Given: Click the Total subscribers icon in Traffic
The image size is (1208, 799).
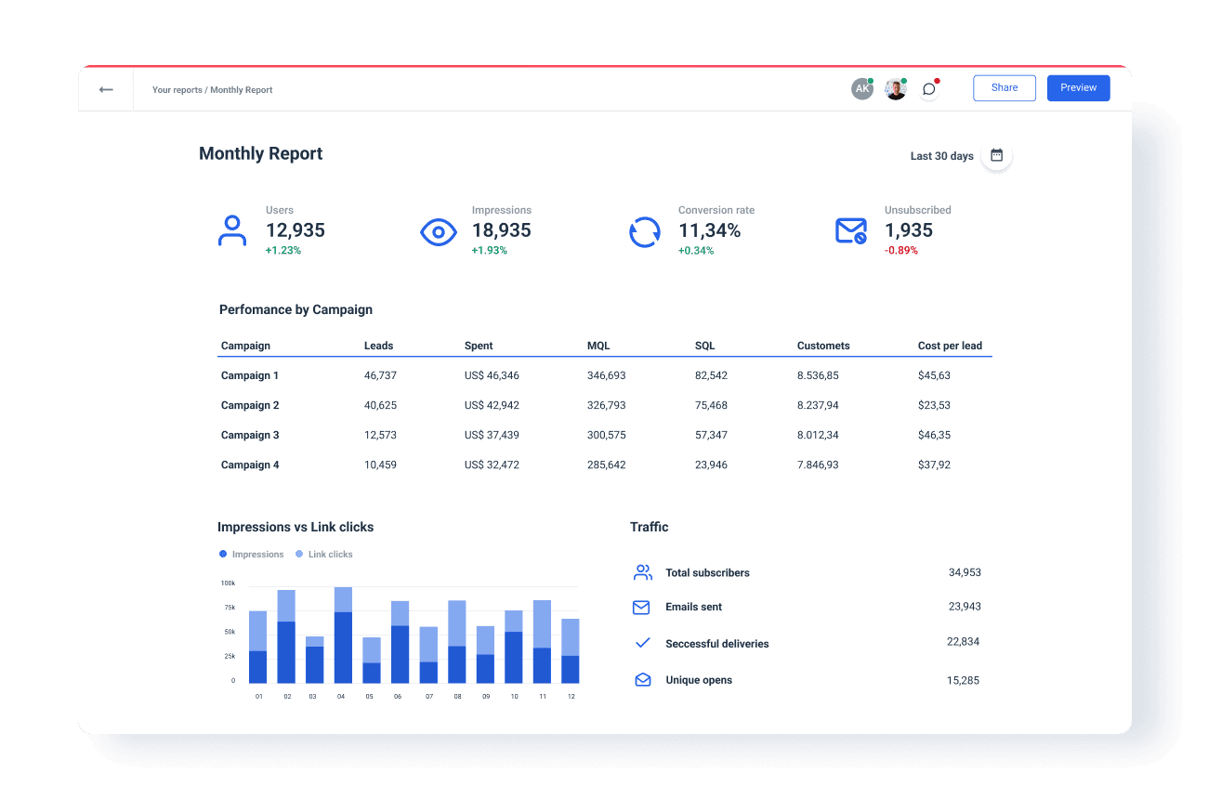Looking at the screenshot, I should [x=642, y=571].
